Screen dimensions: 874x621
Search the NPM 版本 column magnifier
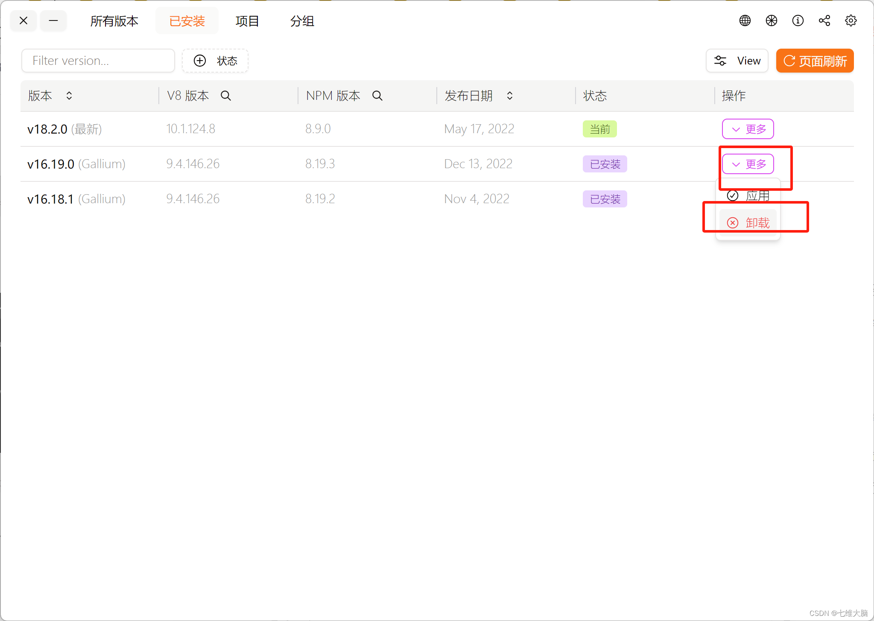[377, 96]
